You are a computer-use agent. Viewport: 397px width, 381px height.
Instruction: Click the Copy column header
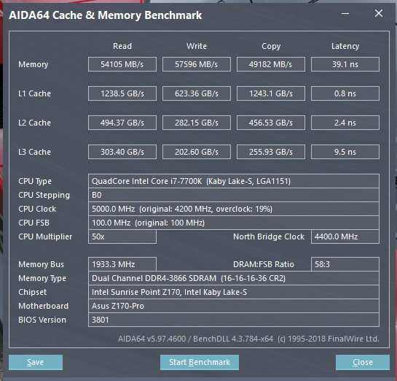click(x=271, y=47)
